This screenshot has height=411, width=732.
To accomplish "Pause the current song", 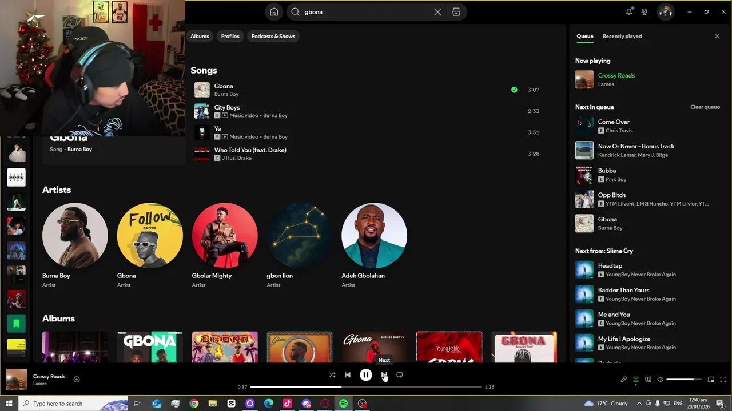I will (x=366, y=375).
